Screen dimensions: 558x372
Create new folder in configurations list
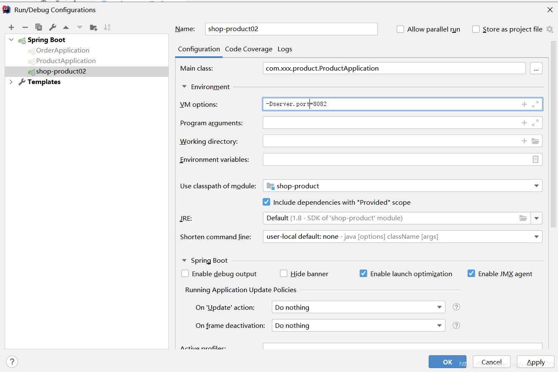click(94, 27)
